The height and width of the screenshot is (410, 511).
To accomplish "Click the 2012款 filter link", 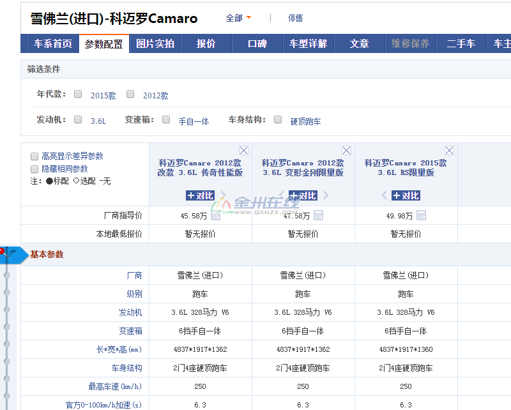I will [x=156, y=96].
